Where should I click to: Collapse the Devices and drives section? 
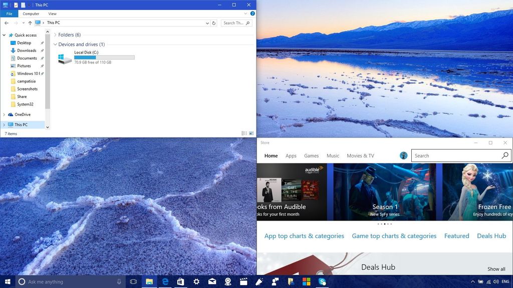tap(55, 44)
